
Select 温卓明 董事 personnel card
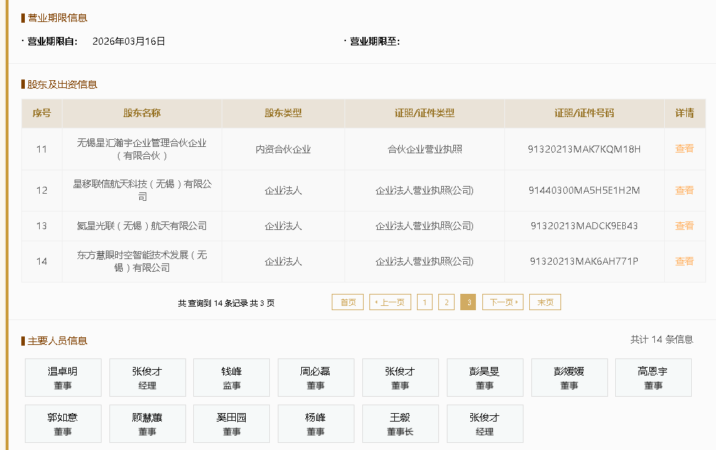[63, 378]
